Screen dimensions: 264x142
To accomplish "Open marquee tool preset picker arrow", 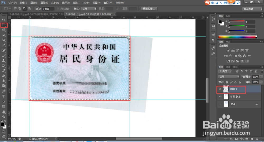I will [10, 9].
